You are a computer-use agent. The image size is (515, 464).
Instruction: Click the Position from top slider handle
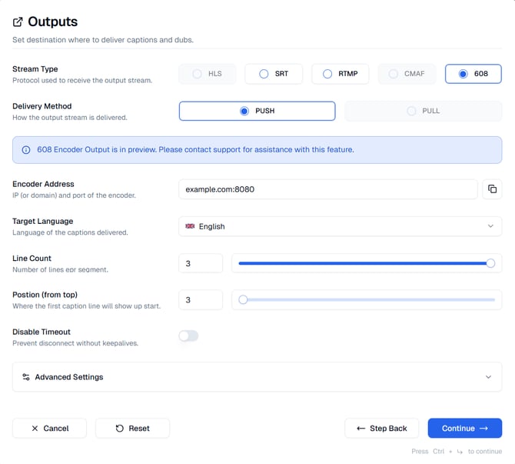243,300
